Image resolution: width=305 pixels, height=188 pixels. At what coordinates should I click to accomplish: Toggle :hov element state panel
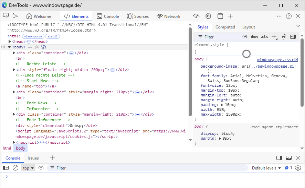(x=254, y=37)
